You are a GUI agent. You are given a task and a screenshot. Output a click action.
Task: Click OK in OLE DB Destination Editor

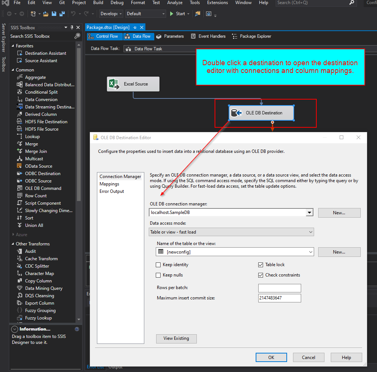tap(271, 357)
